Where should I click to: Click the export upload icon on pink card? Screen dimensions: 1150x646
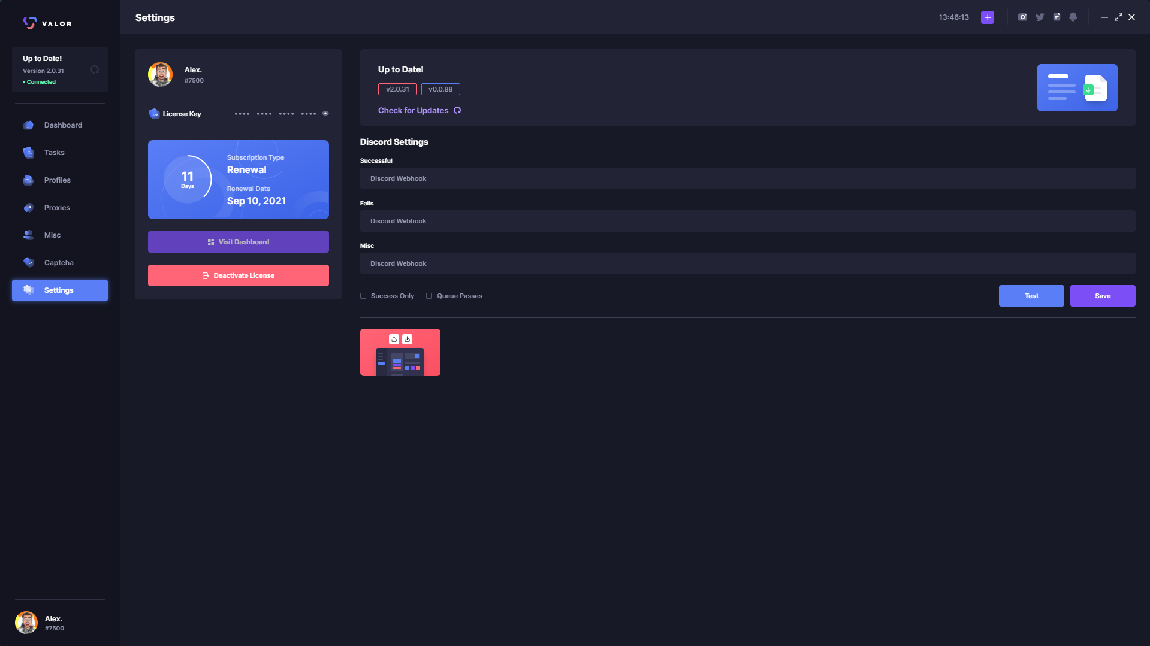click(x=394, y=339)
